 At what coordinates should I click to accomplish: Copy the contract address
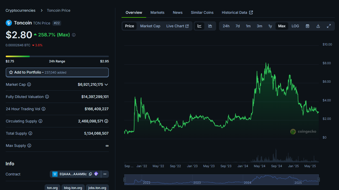pos(90,174)
